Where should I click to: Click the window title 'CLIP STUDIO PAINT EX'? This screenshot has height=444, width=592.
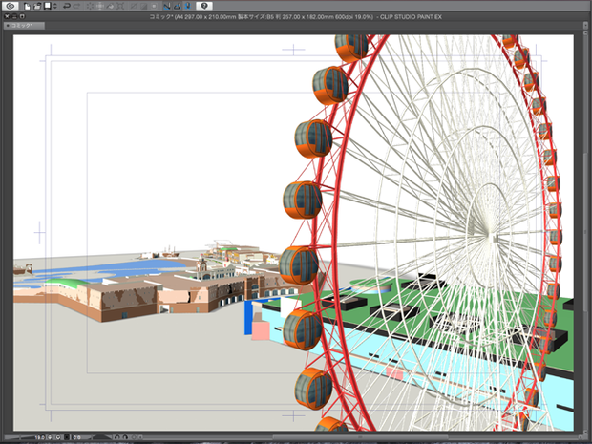411,16
